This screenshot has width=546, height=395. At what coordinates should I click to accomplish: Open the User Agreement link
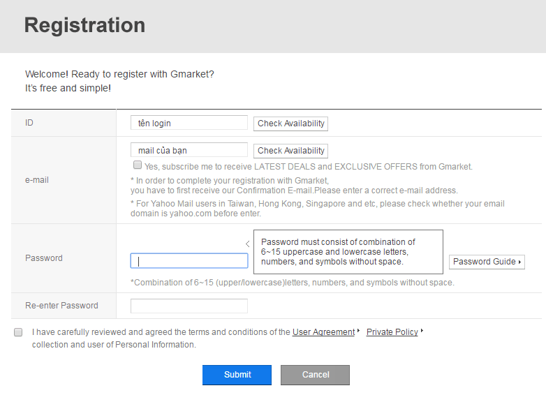click(323, 332)
